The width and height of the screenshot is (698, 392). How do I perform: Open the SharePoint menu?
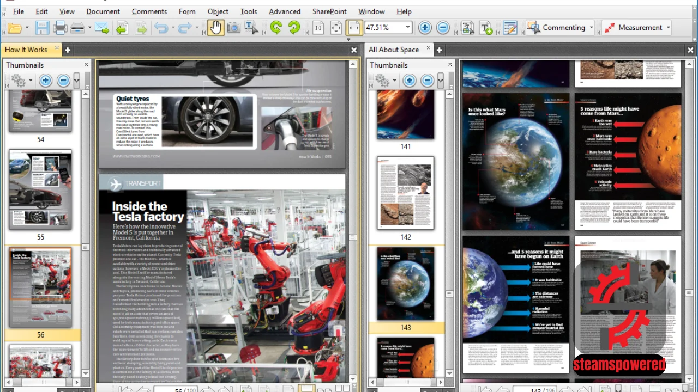(x=329, y=11)
